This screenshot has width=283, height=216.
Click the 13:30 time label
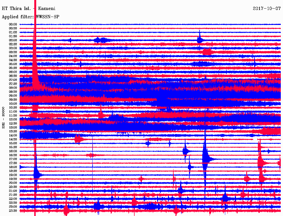pos(13,132)
